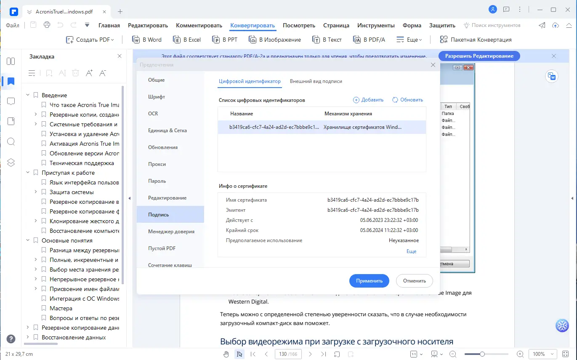
Task: Click the bookmark panel icon in left sidebar
Action: 11,81
